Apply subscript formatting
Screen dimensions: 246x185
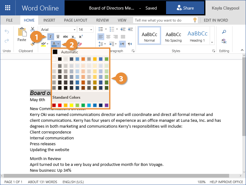tap(73, 37)
